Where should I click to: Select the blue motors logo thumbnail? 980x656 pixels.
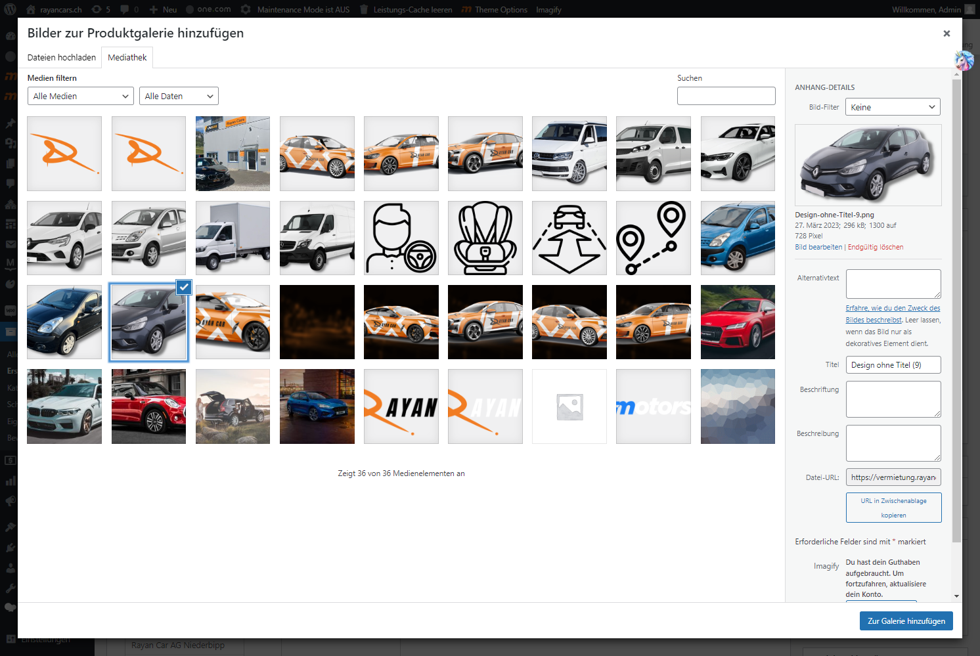click(654, 406)
